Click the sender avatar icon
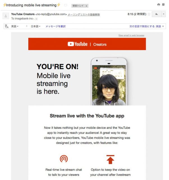 6,16
